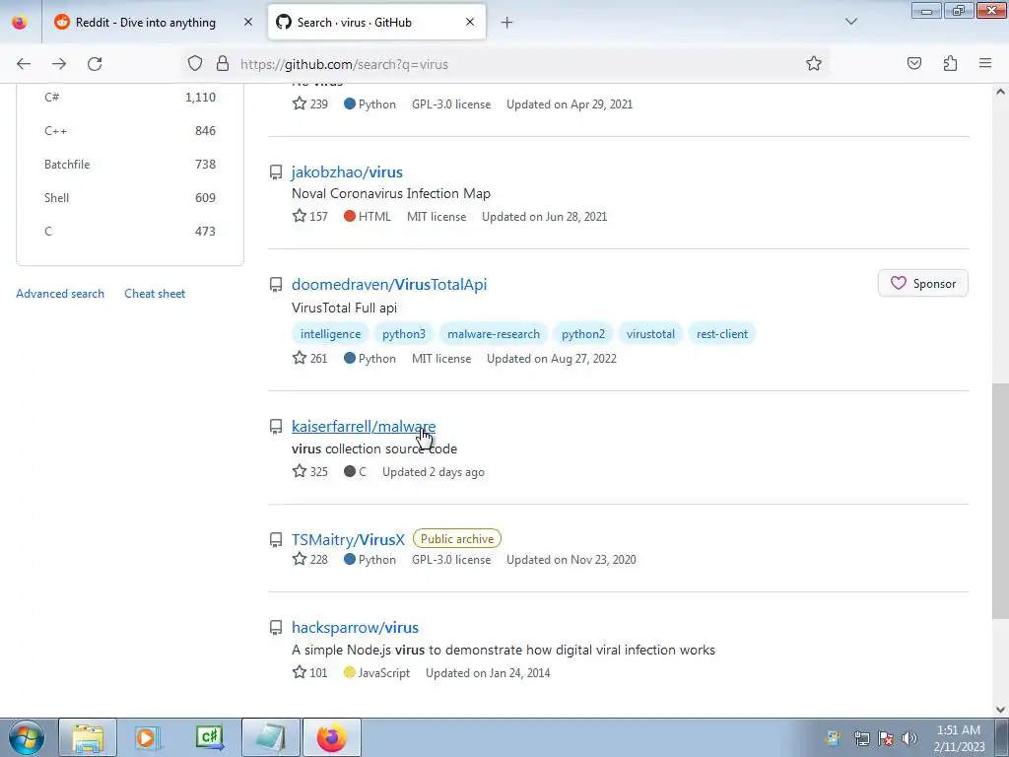Image resolution: width=1009 pixels, height=757 pixels.
Task: Click the network tray icon
Action: [x=861, y=738]
